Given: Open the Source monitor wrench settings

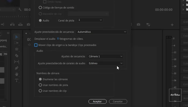Looking at the screenshot, I should tap(20, 9).
